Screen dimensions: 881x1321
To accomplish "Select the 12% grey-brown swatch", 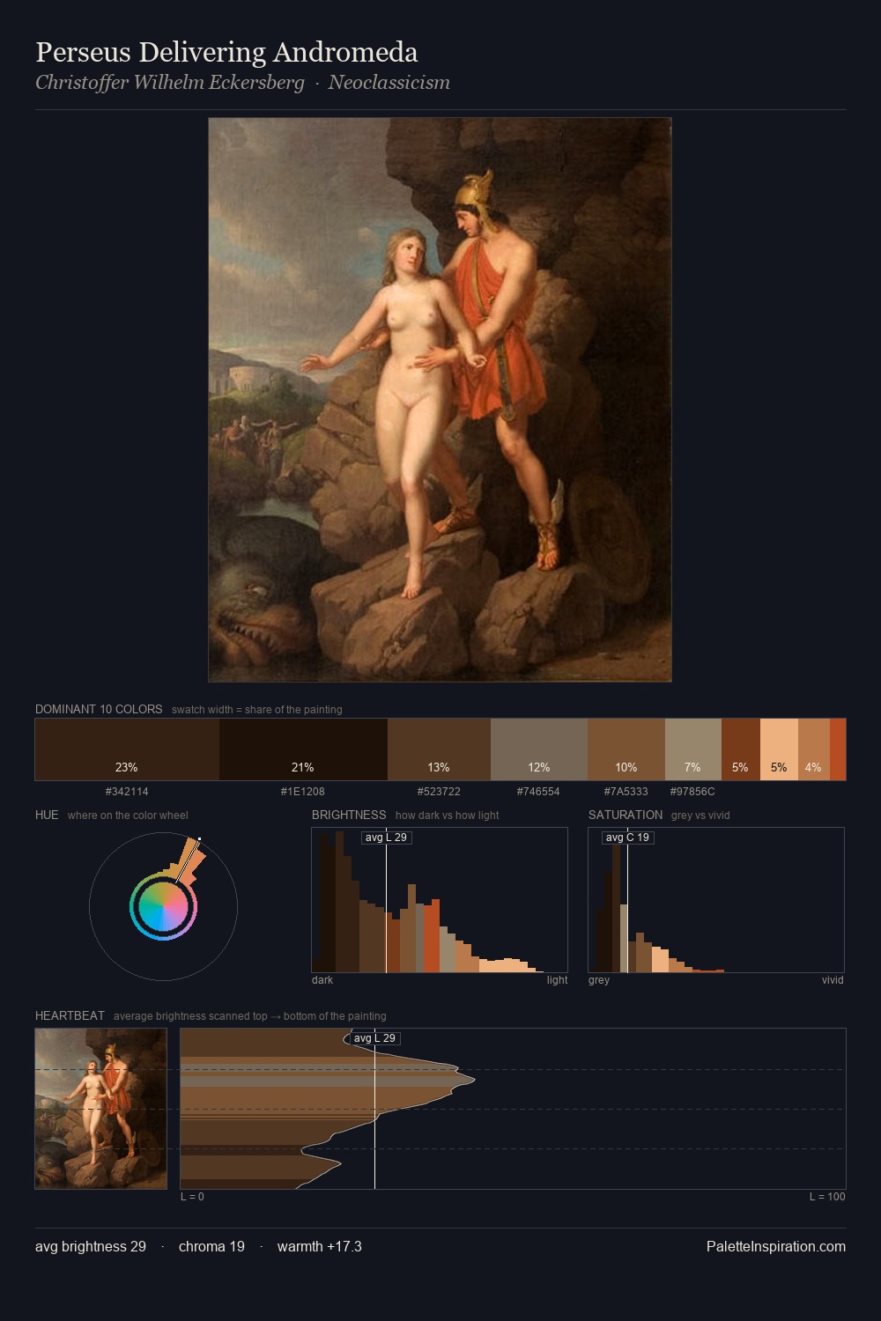I will tap(539, 749).
